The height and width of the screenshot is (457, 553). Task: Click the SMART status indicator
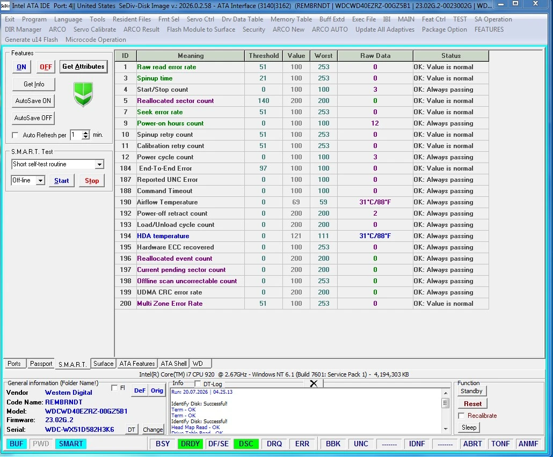click(71, 444)
